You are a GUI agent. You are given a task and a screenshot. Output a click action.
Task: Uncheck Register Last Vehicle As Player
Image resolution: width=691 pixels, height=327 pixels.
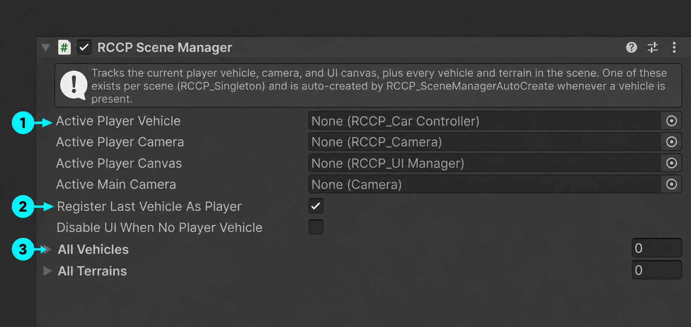(x=316, y=206)
